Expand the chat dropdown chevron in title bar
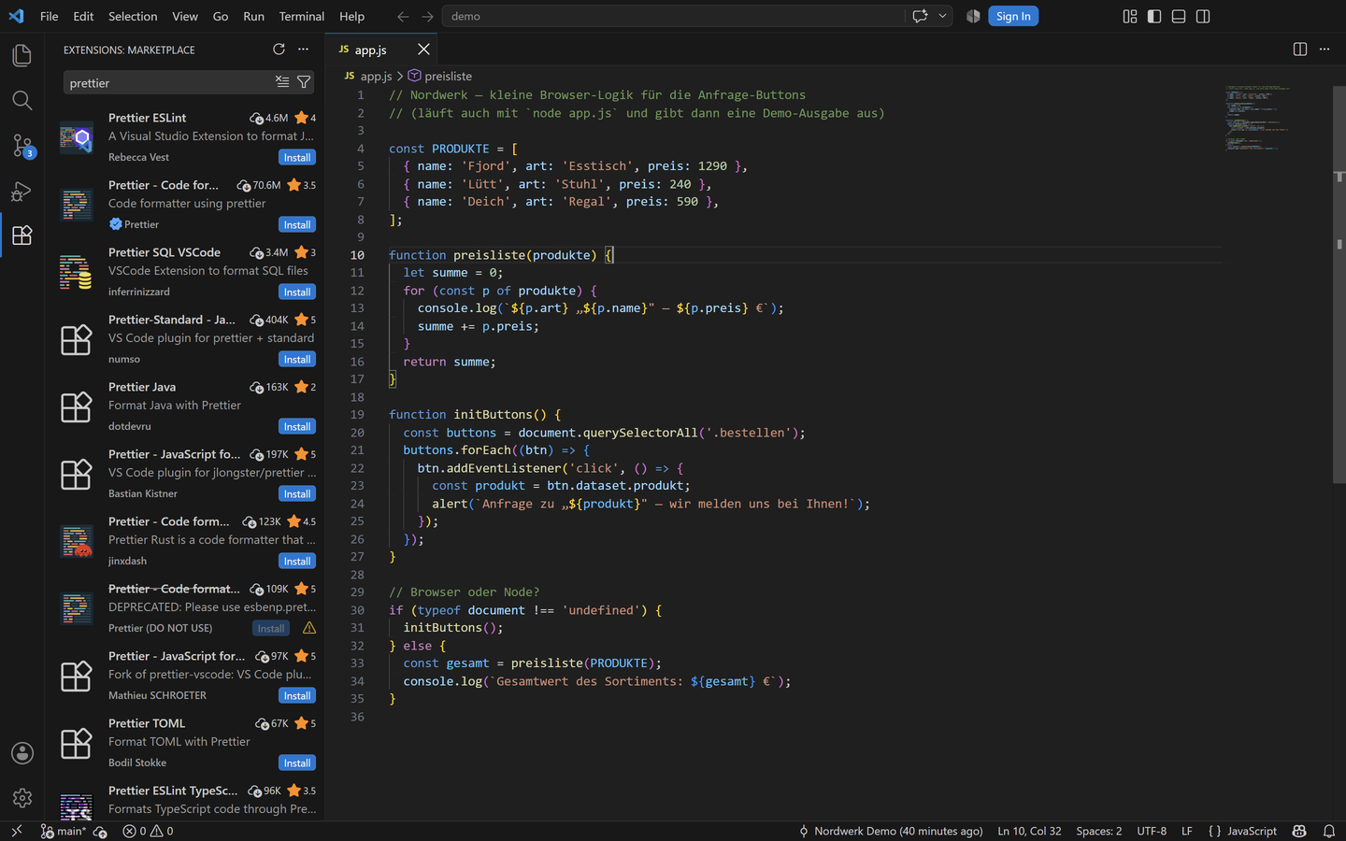 pyautogui.click(x=942, y=16)
